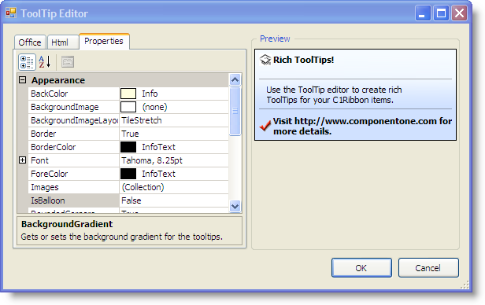This screenshot has width=485, height=305.
Task: Select the BackgroundImage property name
Action: pyautogui.click(x=65, y=107)
